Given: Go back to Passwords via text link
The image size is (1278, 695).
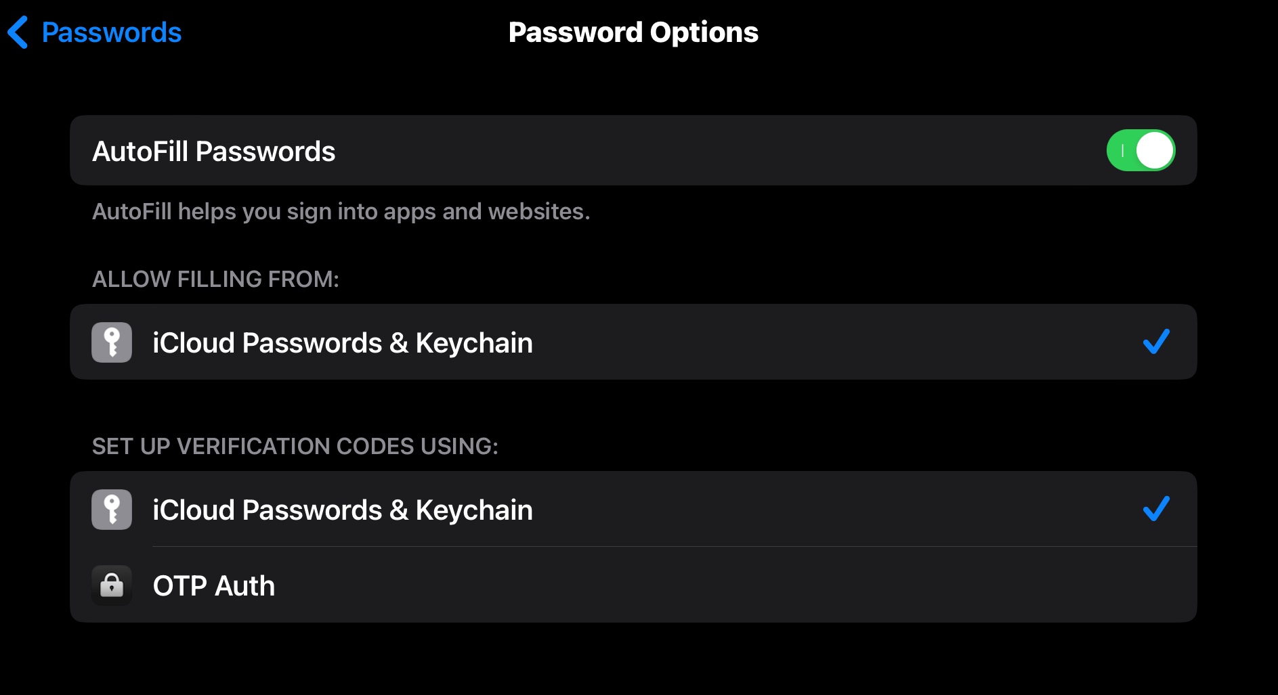Looking at the screenshot, I should [x=112, y=32].
